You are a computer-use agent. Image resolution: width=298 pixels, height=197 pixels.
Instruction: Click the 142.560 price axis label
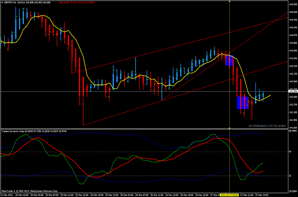pos(293,97)
